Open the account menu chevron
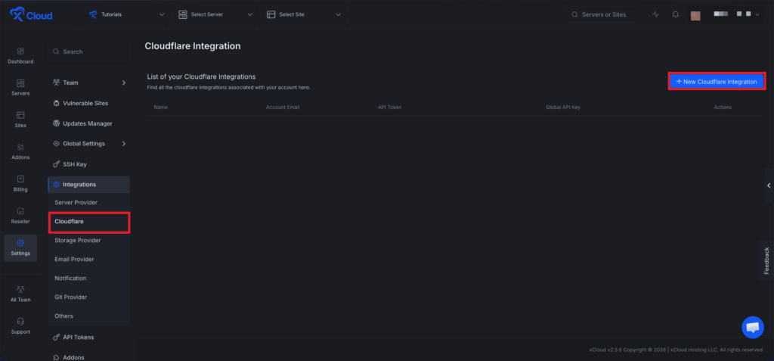The height and width of the screenshot is (361, 774). tap(757, 15)
